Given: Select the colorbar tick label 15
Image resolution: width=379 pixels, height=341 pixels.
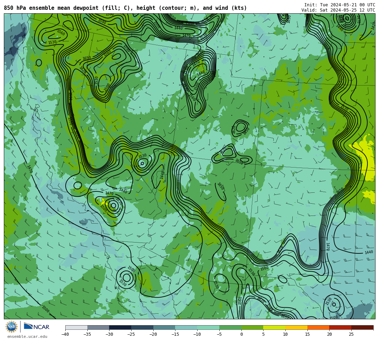Looking at the screenshot, I should pyautogui.click(x=307, y=334).
